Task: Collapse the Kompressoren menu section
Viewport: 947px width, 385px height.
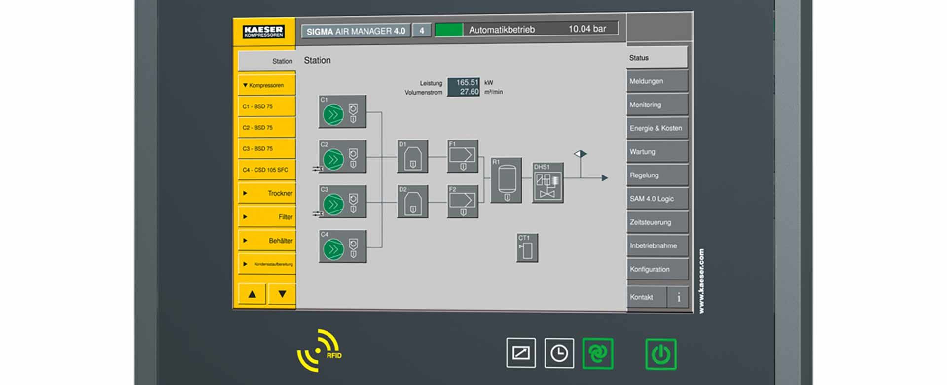Action: click(267, 85)
